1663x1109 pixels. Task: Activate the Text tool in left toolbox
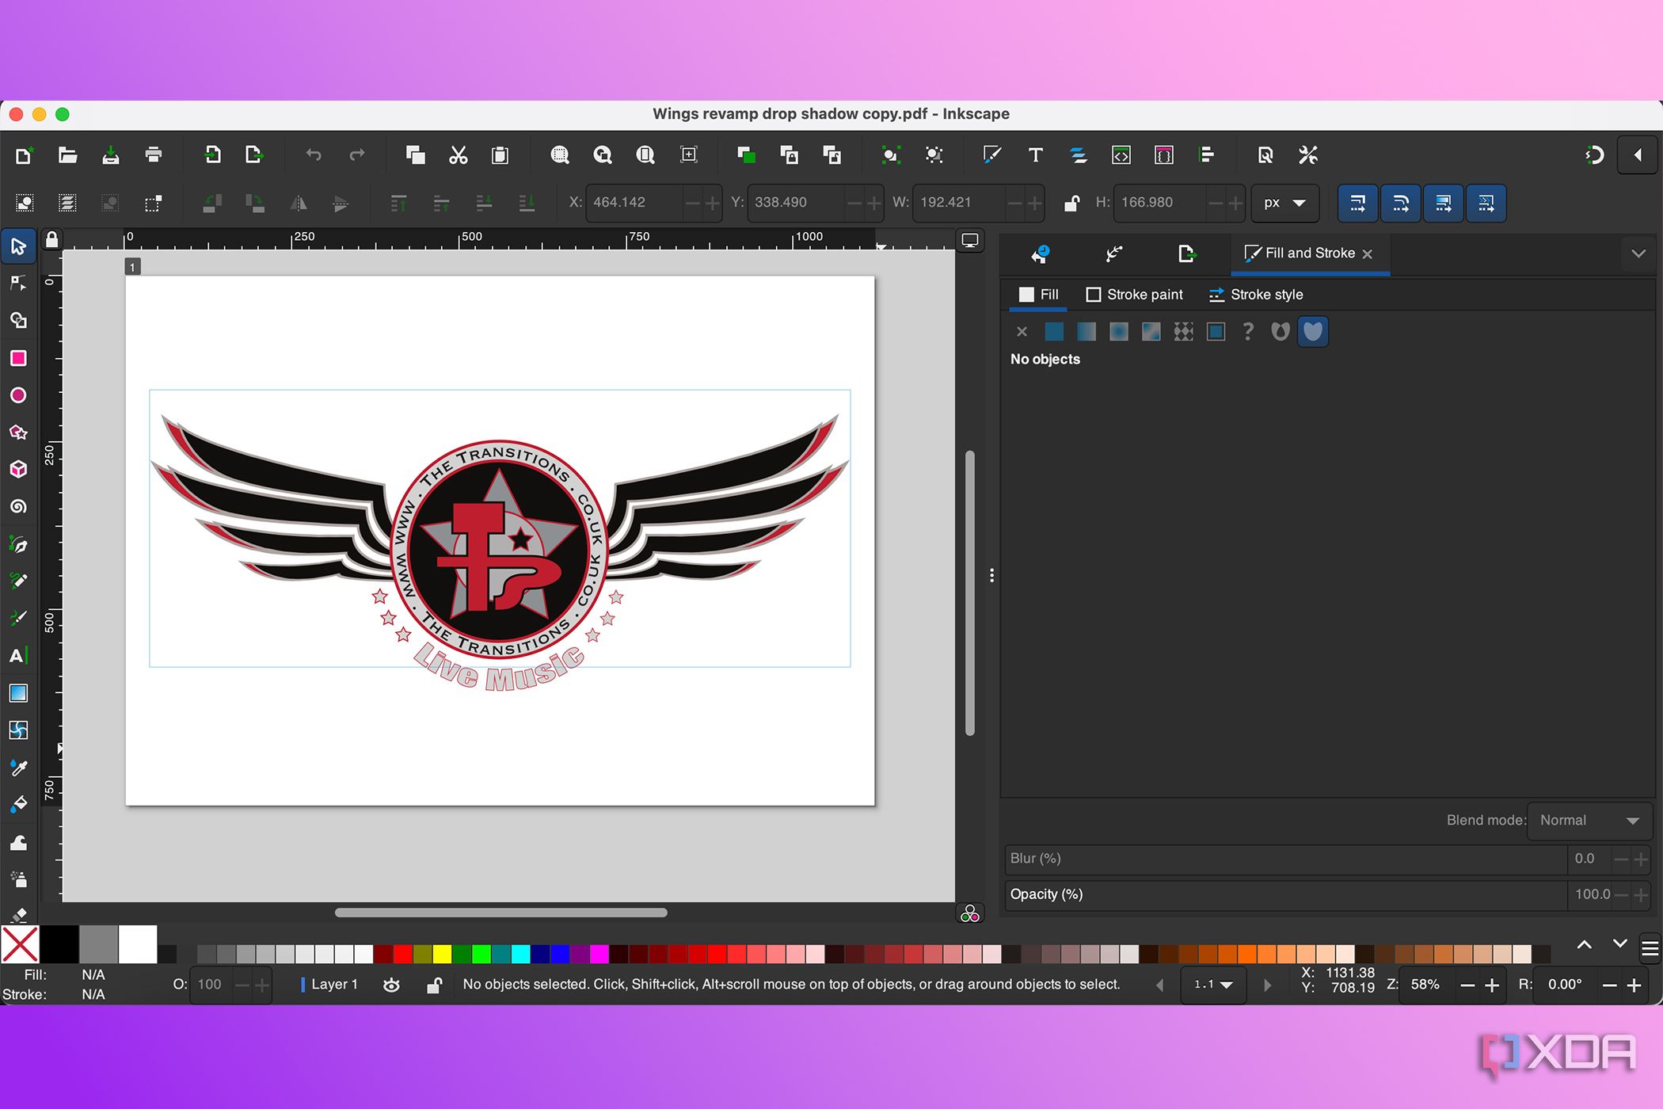pyautogui.click(x=18, y=656)
